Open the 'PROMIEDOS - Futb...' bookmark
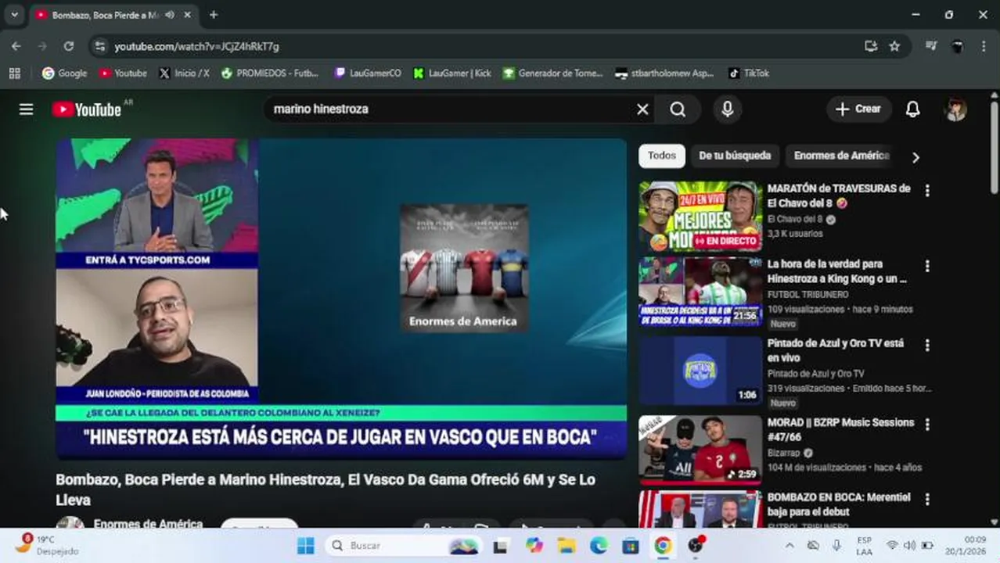 pos(270,74)
